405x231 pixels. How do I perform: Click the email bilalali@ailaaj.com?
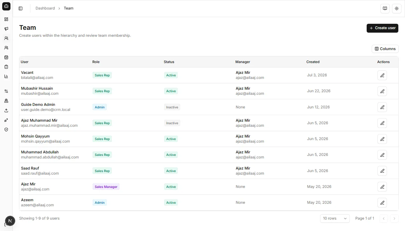pos(37,78)
